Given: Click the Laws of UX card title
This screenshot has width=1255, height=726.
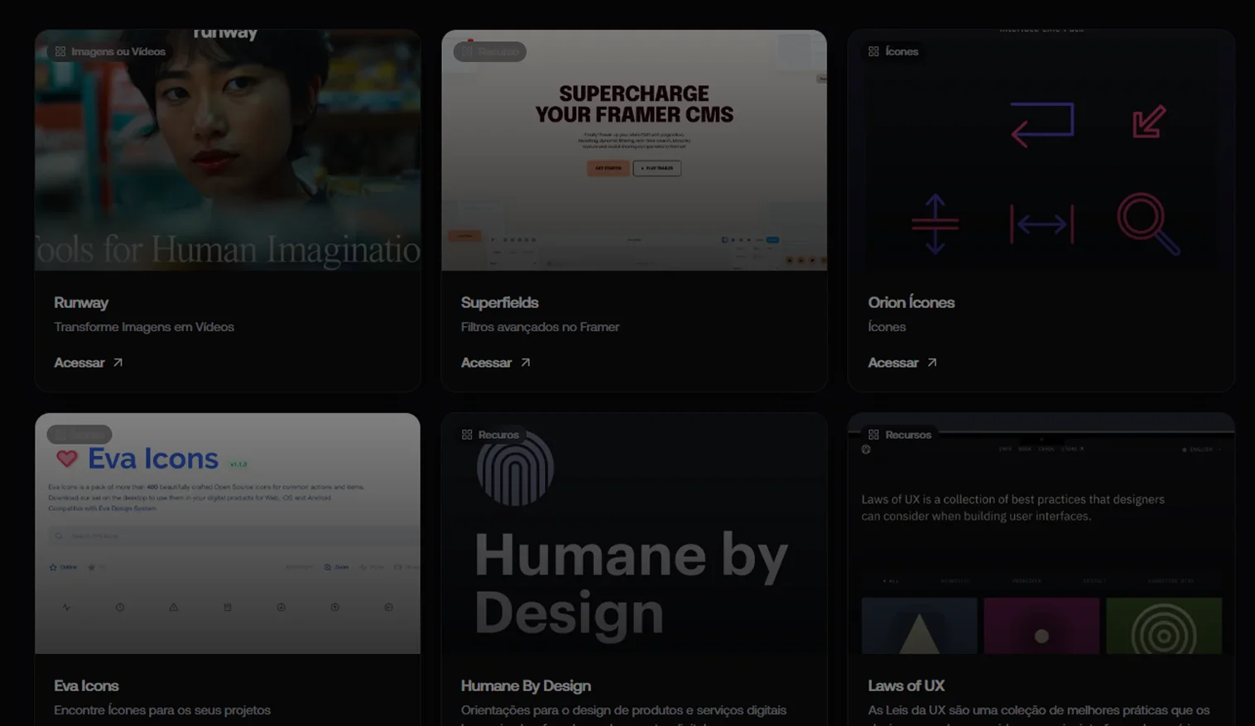Looking at the screenshot, I should 906,686.
